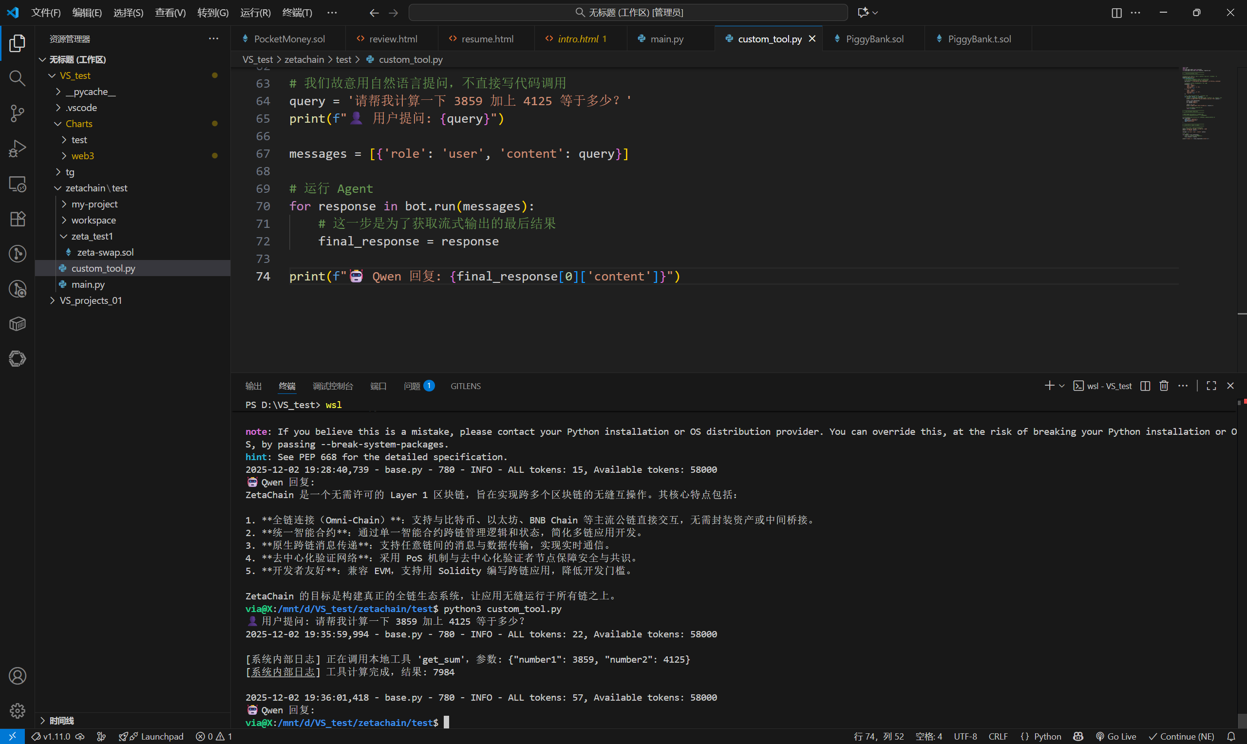Image resolution: width=1247 pixels, height=744 pixels.
Task: Open the File menu
Action: tap(46, 13)
